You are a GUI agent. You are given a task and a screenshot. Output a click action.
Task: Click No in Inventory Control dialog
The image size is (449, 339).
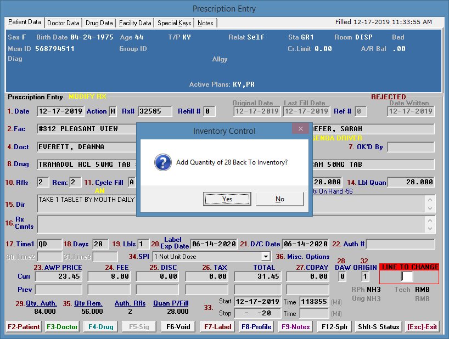(x=279, y=199)
